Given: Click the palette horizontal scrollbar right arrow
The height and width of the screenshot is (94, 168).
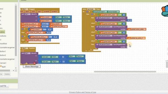Looking at the screenshot, I should click(x=13, y=70).
